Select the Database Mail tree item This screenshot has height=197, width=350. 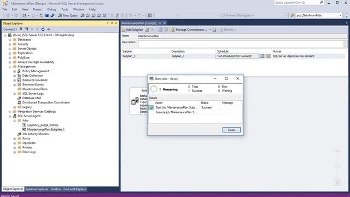(x=32, y=98)
